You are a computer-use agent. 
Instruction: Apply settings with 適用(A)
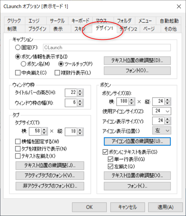coord(165,207)
